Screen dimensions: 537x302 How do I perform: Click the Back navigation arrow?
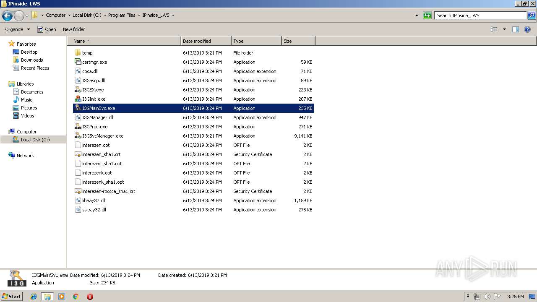click(7, 16)
